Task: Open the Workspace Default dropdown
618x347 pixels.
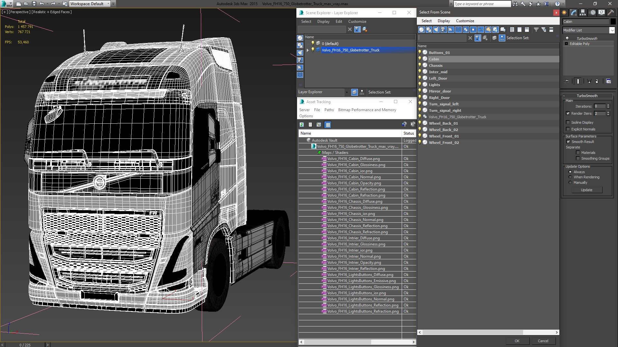Action: pyautogui.click(x=108, y=4)
